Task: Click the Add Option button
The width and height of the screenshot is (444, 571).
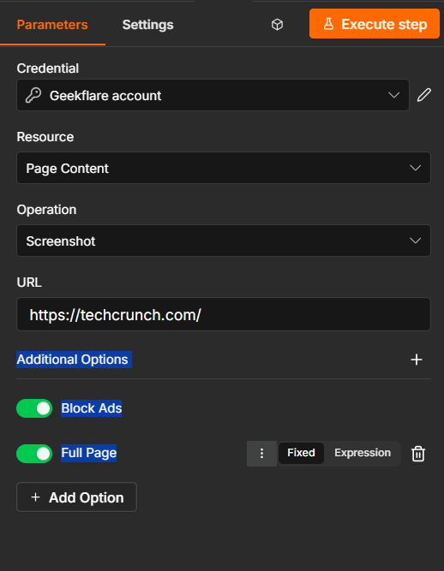Action: tap(76, 497)
